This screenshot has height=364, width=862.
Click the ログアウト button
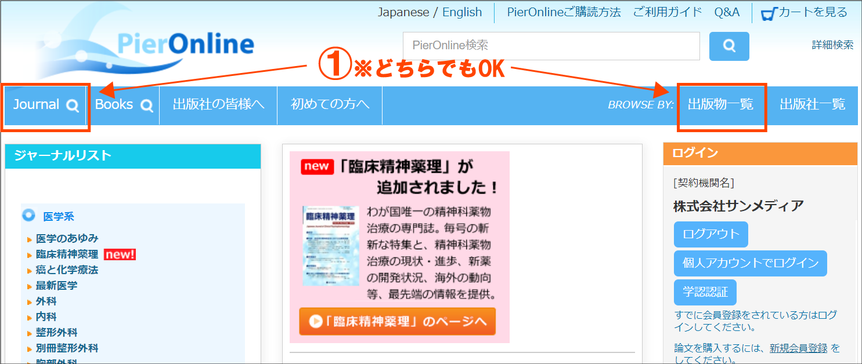(711, 234)
